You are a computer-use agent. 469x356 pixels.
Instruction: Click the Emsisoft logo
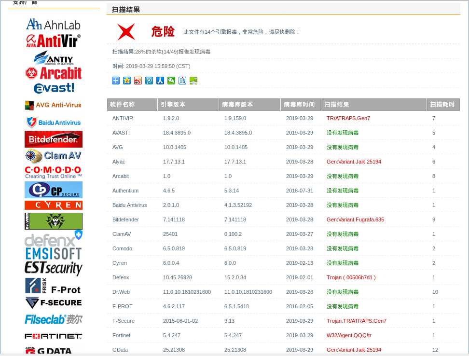click(53, 254)
